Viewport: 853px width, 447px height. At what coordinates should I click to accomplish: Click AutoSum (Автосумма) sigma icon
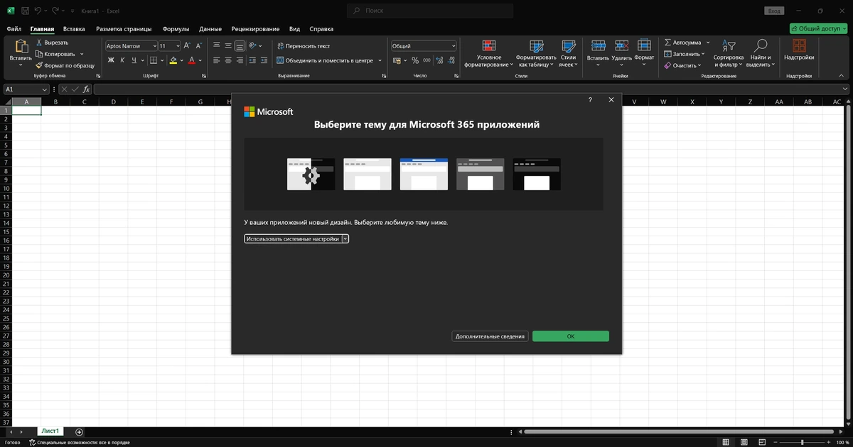click(667, 43)
